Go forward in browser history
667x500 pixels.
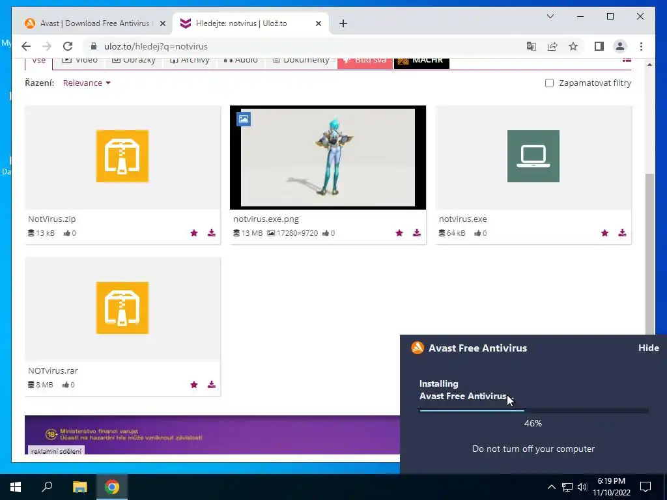point(47,46)
